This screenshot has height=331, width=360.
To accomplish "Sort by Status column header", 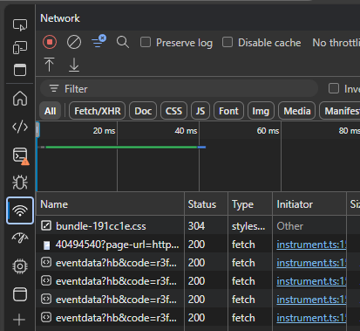I will coord(207,204).
